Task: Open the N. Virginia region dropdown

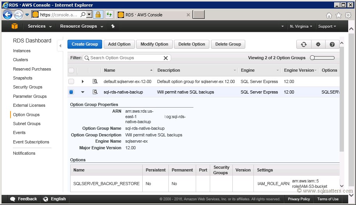Action: coord(301,27)
